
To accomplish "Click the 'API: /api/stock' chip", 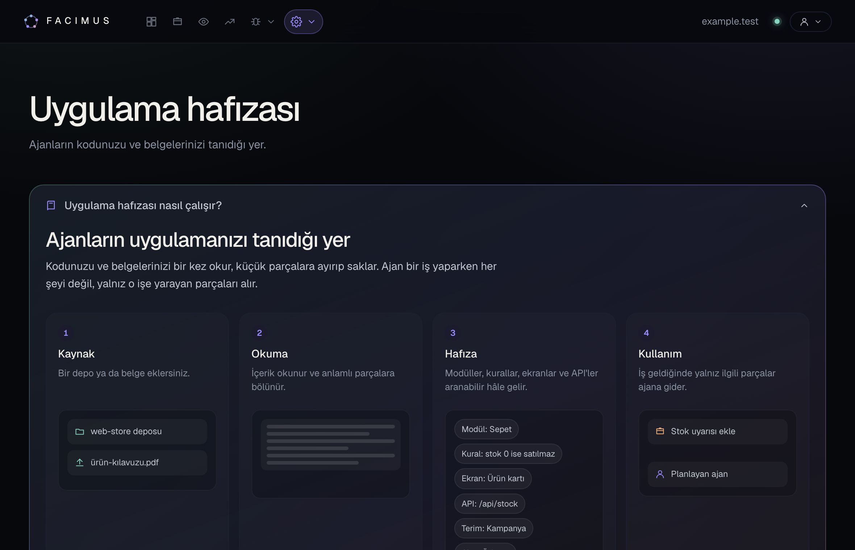I will click(490, 504).
